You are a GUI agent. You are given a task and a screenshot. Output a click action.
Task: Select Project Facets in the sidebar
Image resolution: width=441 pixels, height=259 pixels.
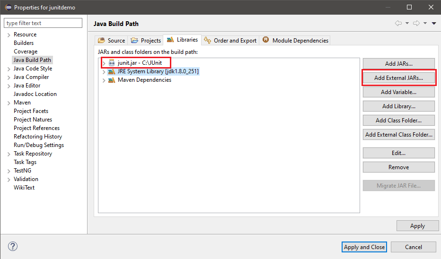31,111
